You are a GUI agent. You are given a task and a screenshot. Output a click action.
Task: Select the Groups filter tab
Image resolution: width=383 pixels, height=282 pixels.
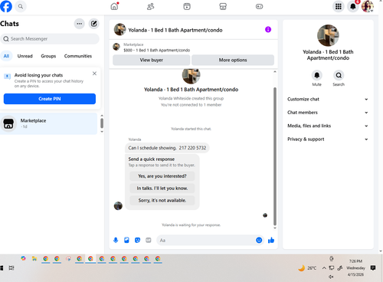48,56
